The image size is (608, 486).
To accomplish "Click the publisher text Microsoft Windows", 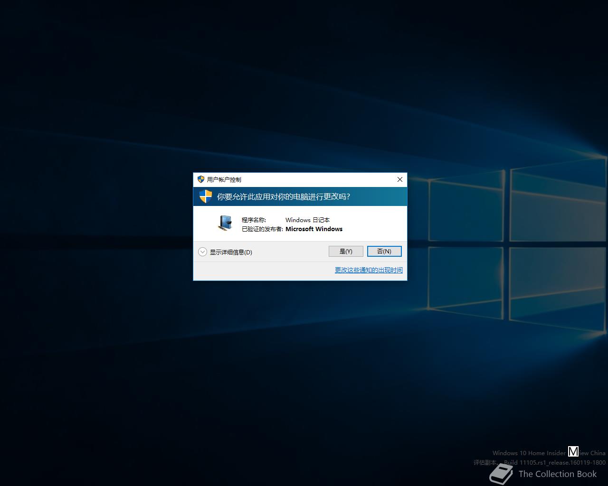I will click(x=314, y=229).
